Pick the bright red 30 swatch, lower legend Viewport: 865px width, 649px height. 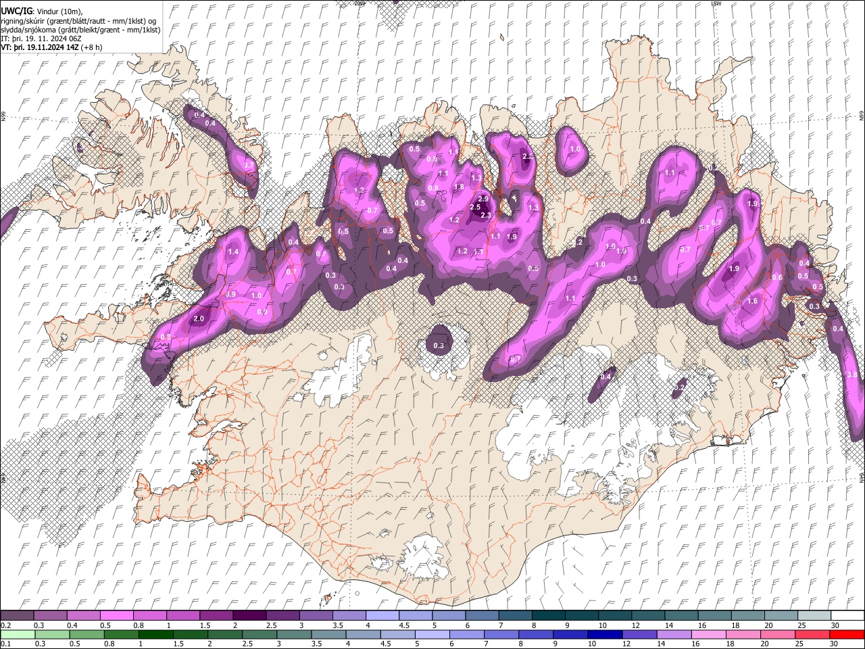click(847, 634)
